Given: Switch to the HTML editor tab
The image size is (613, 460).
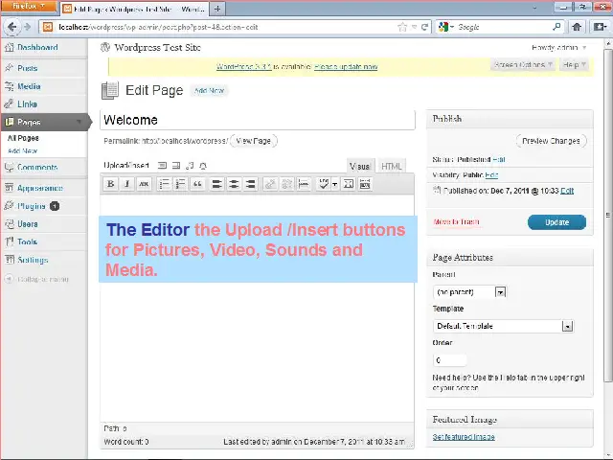Looking at the screenshot, I should (x=392, y=166).
